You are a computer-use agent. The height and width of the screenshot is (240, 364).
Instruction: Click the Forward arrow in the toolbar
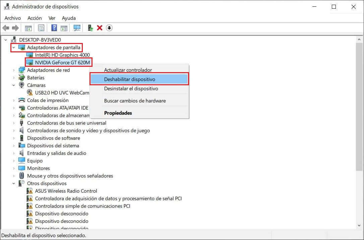[x=15, y=28]
